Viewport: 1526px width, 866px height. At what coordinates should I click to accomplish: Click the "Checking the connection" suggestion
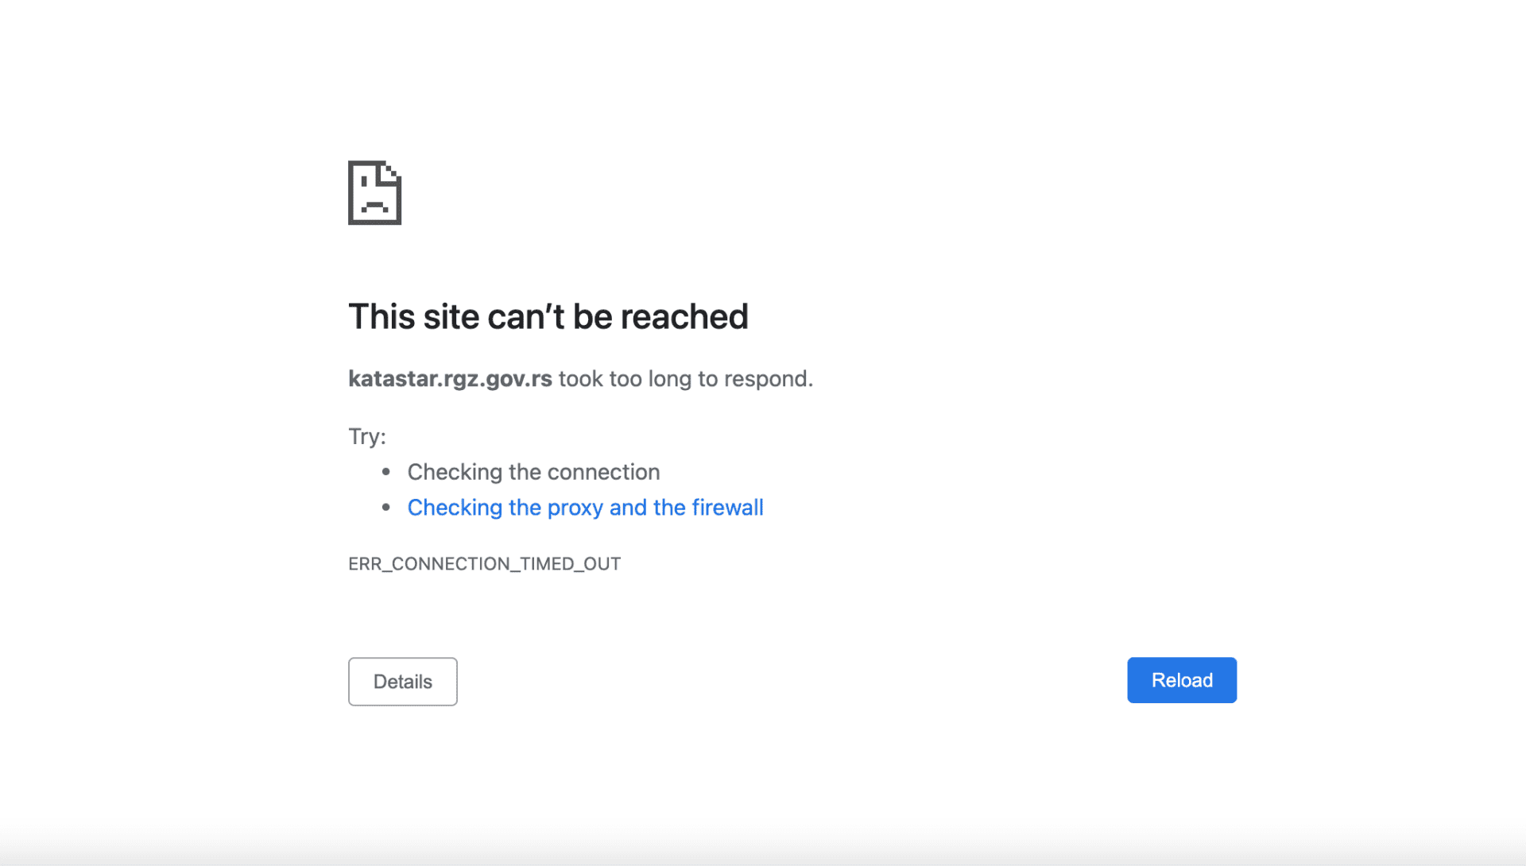pos(533,472)
